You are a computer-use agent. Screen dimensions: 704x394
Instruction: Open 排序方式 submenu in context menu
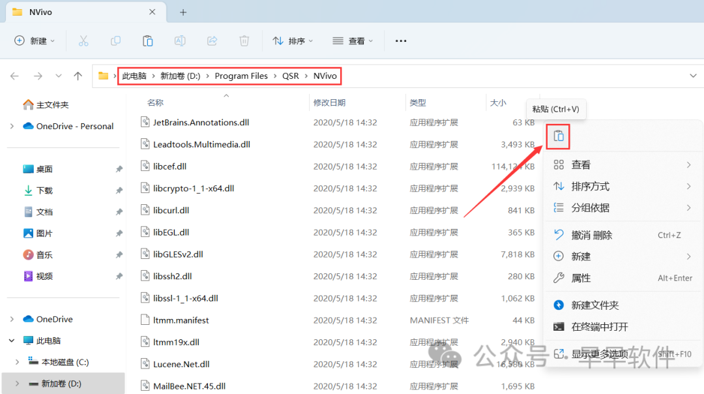point(590,187)
